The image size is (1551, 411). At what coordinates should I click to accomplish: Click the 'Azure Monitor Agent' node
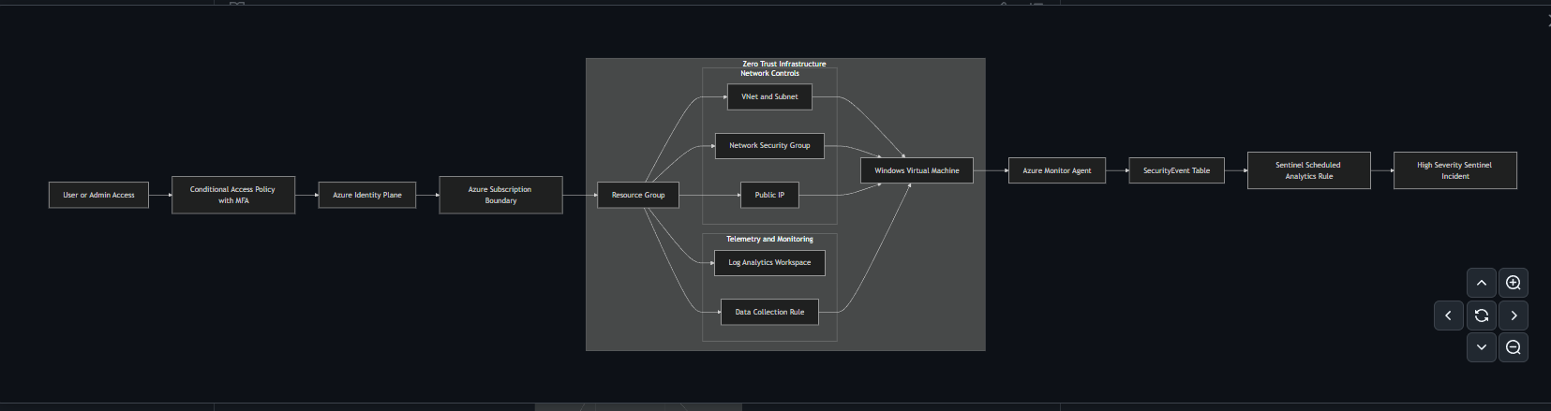(x=1057, y=170)
